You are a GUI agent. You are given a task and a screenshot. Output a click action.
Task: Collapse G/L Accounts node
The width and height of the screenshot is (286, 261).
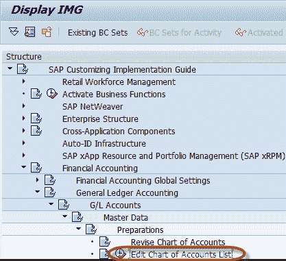(x=51, y=204)
